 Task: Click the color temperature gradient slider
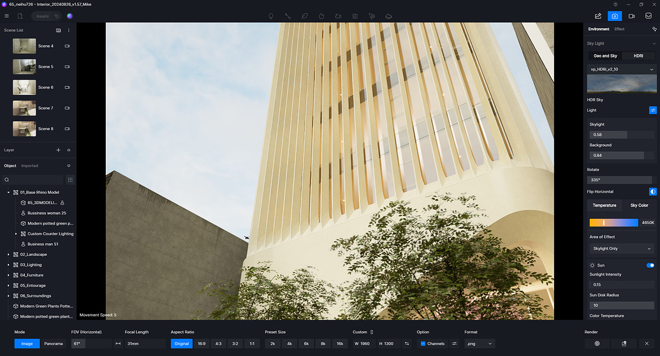[613, 223]
